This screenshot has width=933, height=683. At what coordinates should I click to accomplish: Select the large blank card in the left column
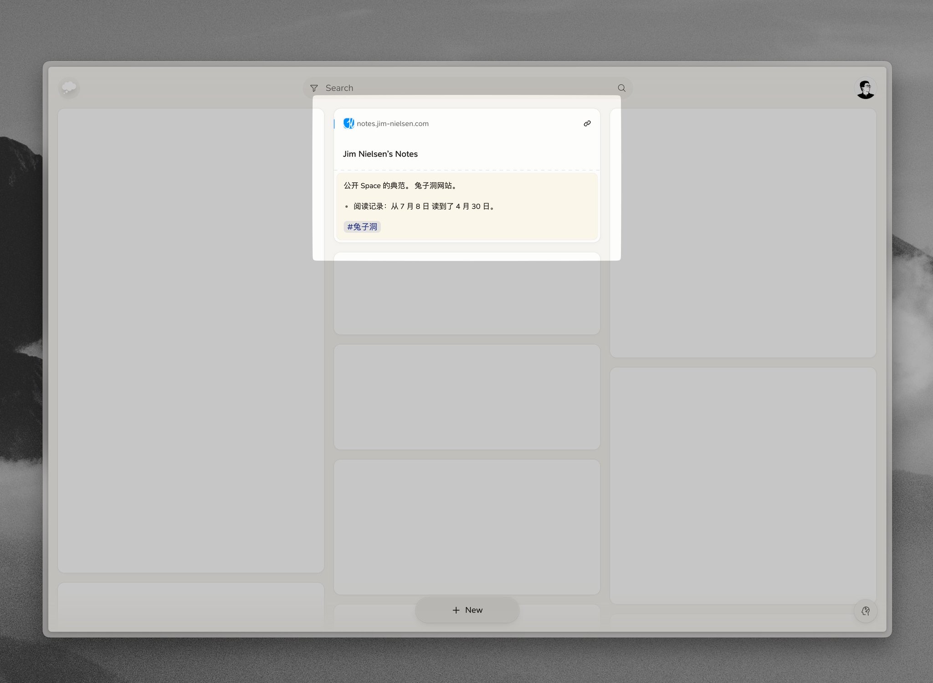point(190,340)
